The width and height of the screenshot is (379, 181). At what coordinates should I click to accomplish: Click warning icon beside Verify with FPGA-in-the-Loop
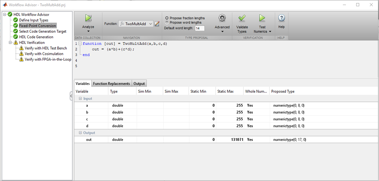click(x=21, y=59)
